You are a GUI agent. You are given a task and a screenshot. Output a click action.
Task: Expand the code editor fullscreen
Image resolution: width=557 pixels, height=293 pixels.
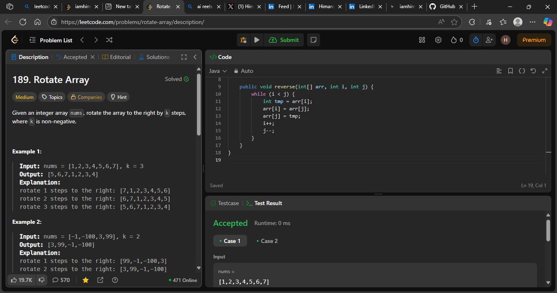pos(544,71)
